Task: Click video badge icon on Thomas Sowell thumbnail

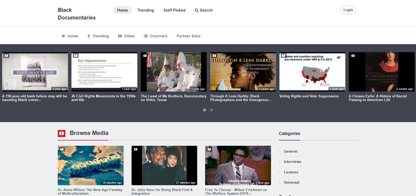Action: [209, 149]
